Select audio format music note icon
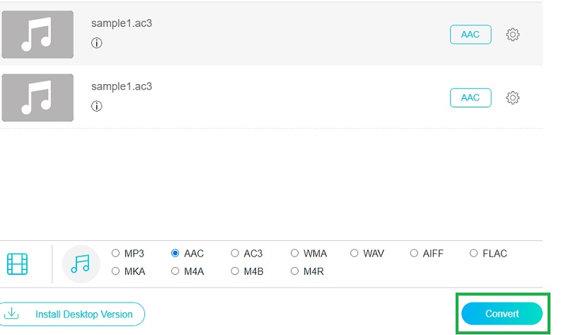This screenshot has height=335, width=566. (x=81, y=264)
